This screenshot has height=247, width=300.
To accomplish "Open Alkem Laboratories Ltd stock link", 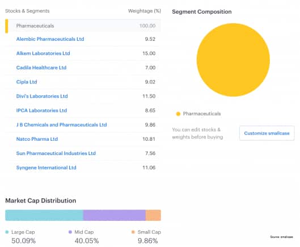I will (x=43, y=53).
